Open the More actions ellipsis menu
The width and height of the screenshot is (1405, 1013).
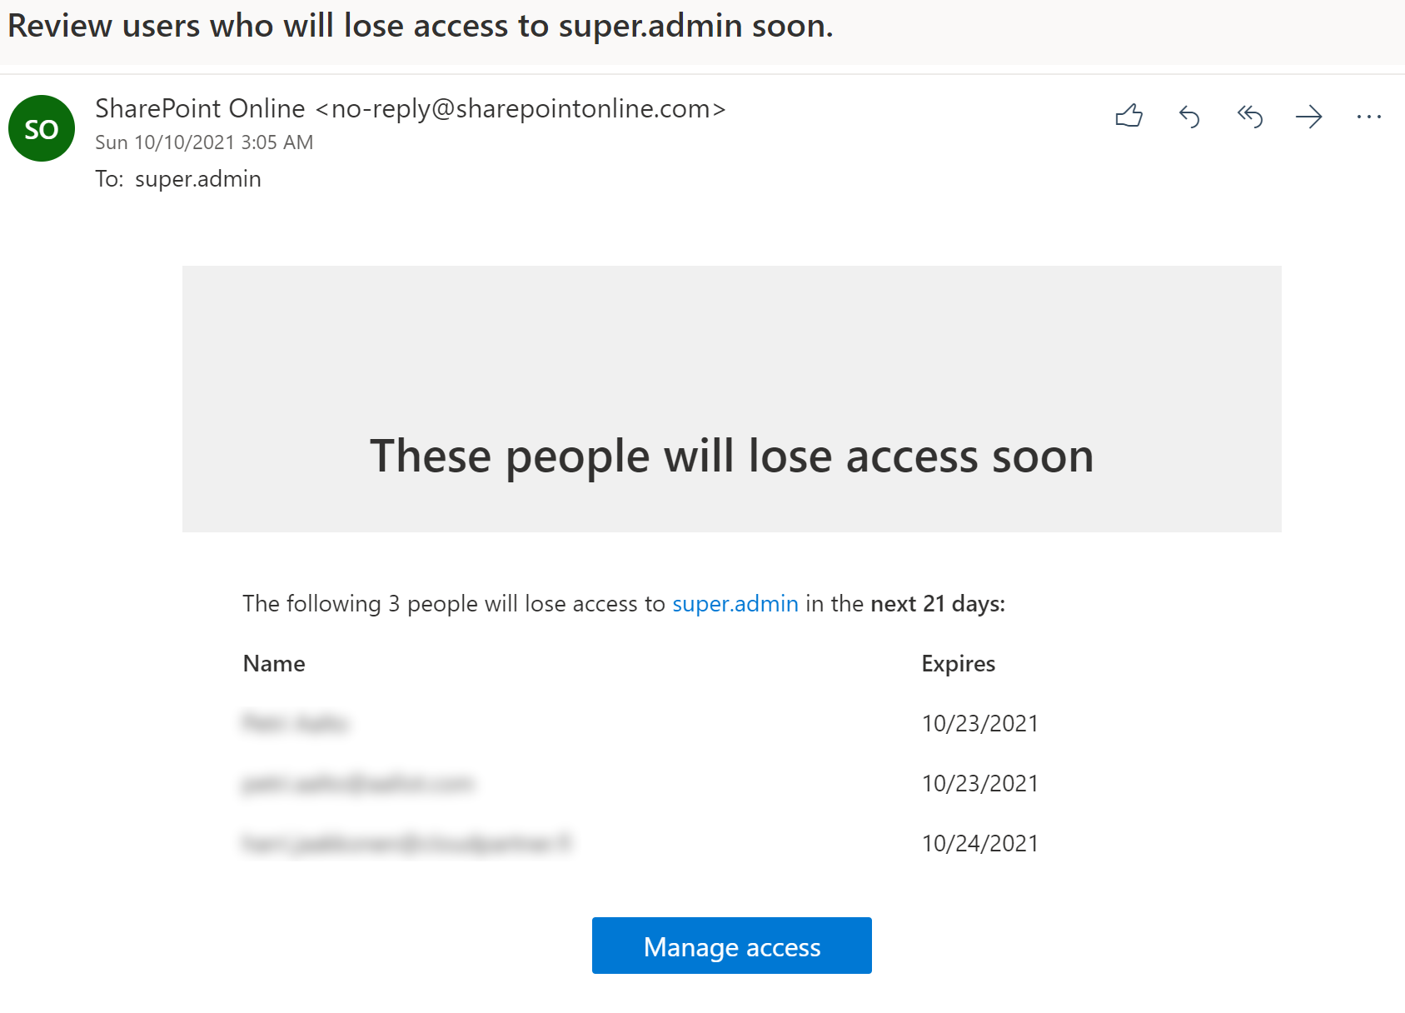pos(1368,117)
